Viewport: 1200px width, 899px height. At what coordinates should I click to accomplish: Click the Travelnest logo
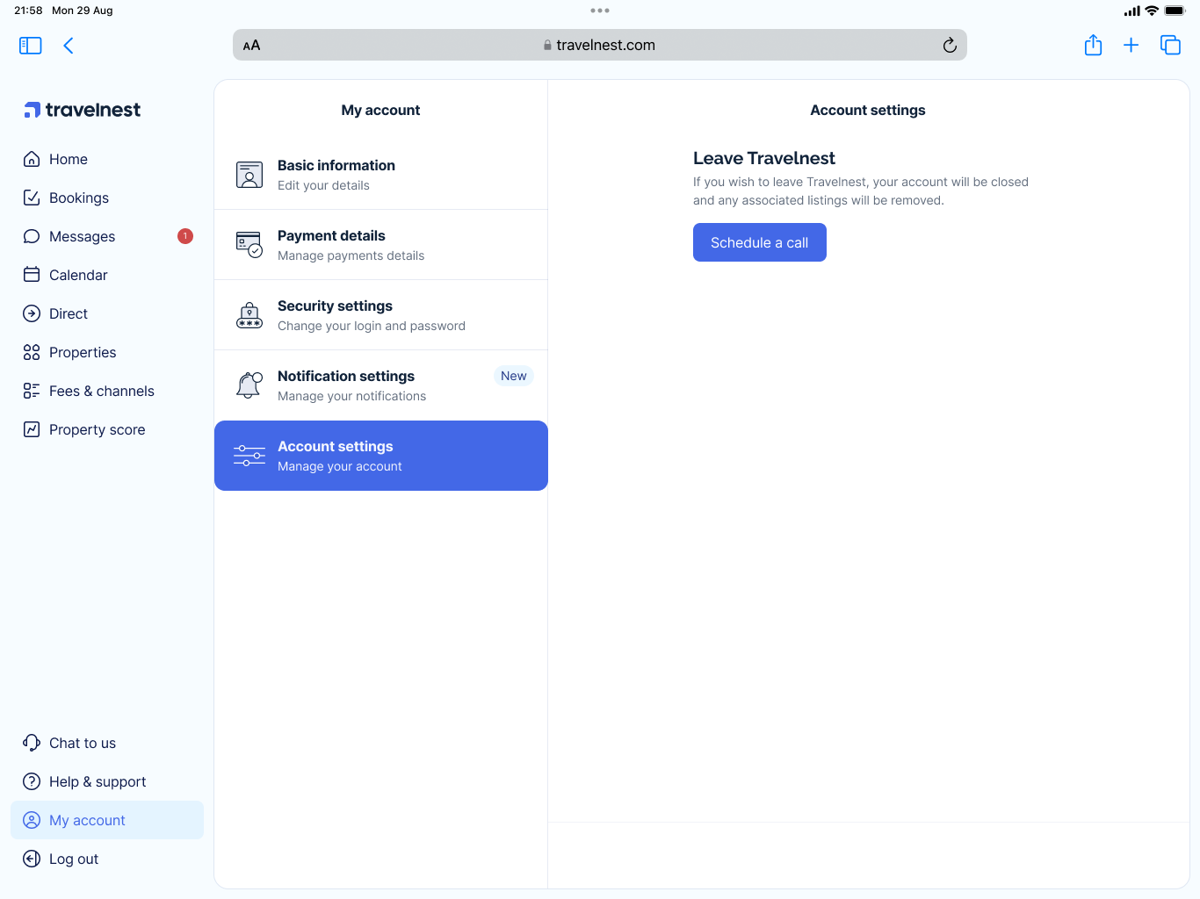[x=83, y=110]
